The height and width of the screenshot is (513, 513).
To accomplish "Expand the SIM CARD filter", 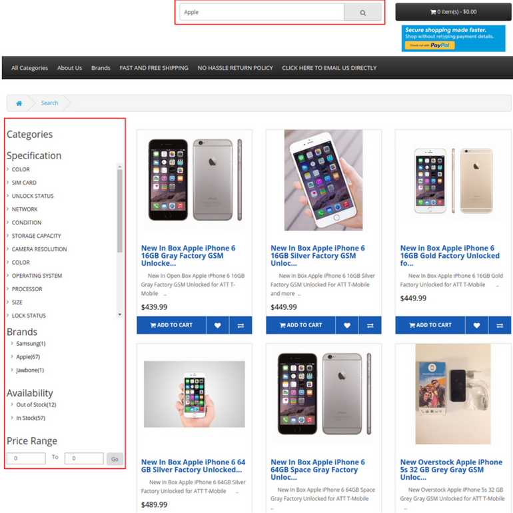I will [x=24, y=183].
